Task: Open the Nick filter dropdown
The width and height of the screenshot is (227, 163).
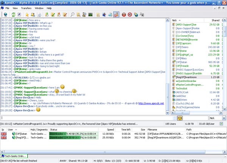Action: (224, 118)
